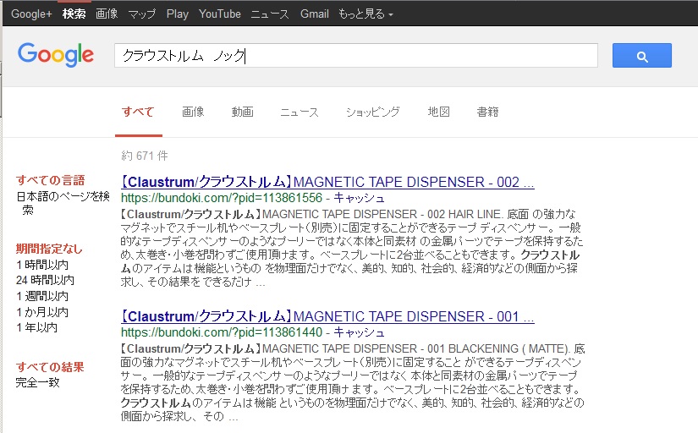The width and height of the screenshot is (698, 433).
Task: Switch to the 地図 results tab
Action: 438,112
